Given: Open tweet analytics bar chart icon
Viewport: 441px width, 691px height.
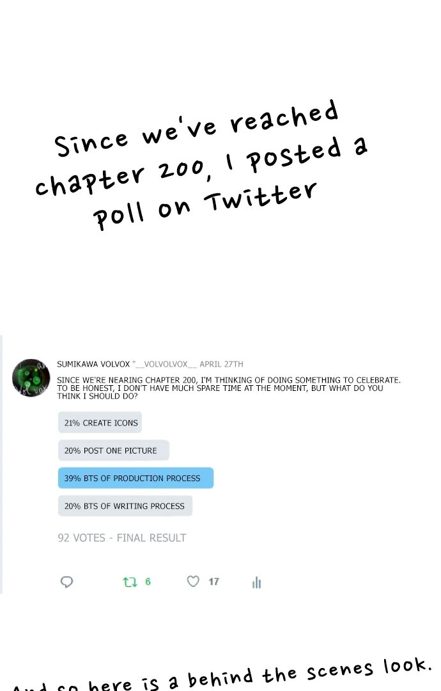Looking at the screenshot, I should click(256, 582).
